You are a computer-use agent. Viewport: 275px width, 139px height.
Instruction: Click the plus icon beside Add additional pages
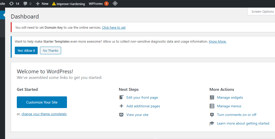(121, 106)
